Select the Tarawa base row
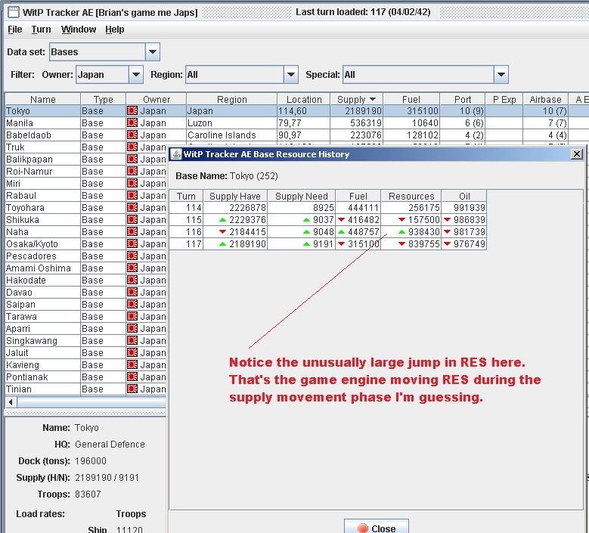589x533 pixels. tap(85, 317)
